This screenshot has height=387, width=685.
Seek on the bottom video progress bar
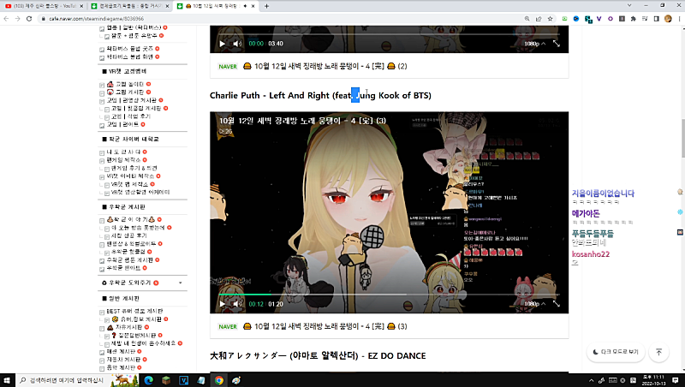[x=385, y=294]
